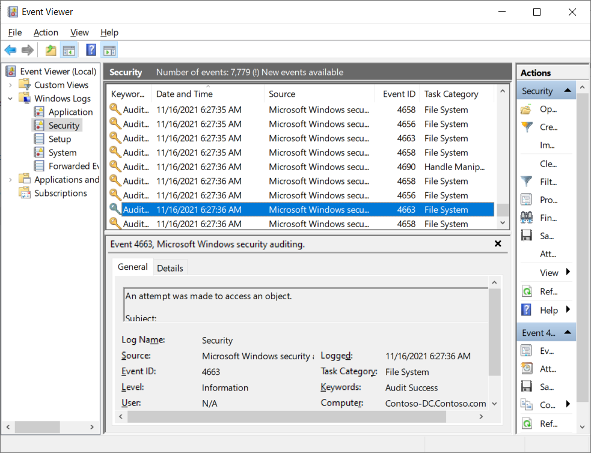The image size is (591, 453).
Task: Open the Action menu
Action: pos(46,32)
